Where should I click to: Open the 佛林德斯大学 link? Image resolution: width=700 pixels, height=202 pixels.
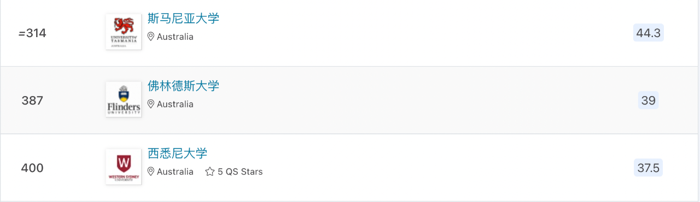point(183,86)
